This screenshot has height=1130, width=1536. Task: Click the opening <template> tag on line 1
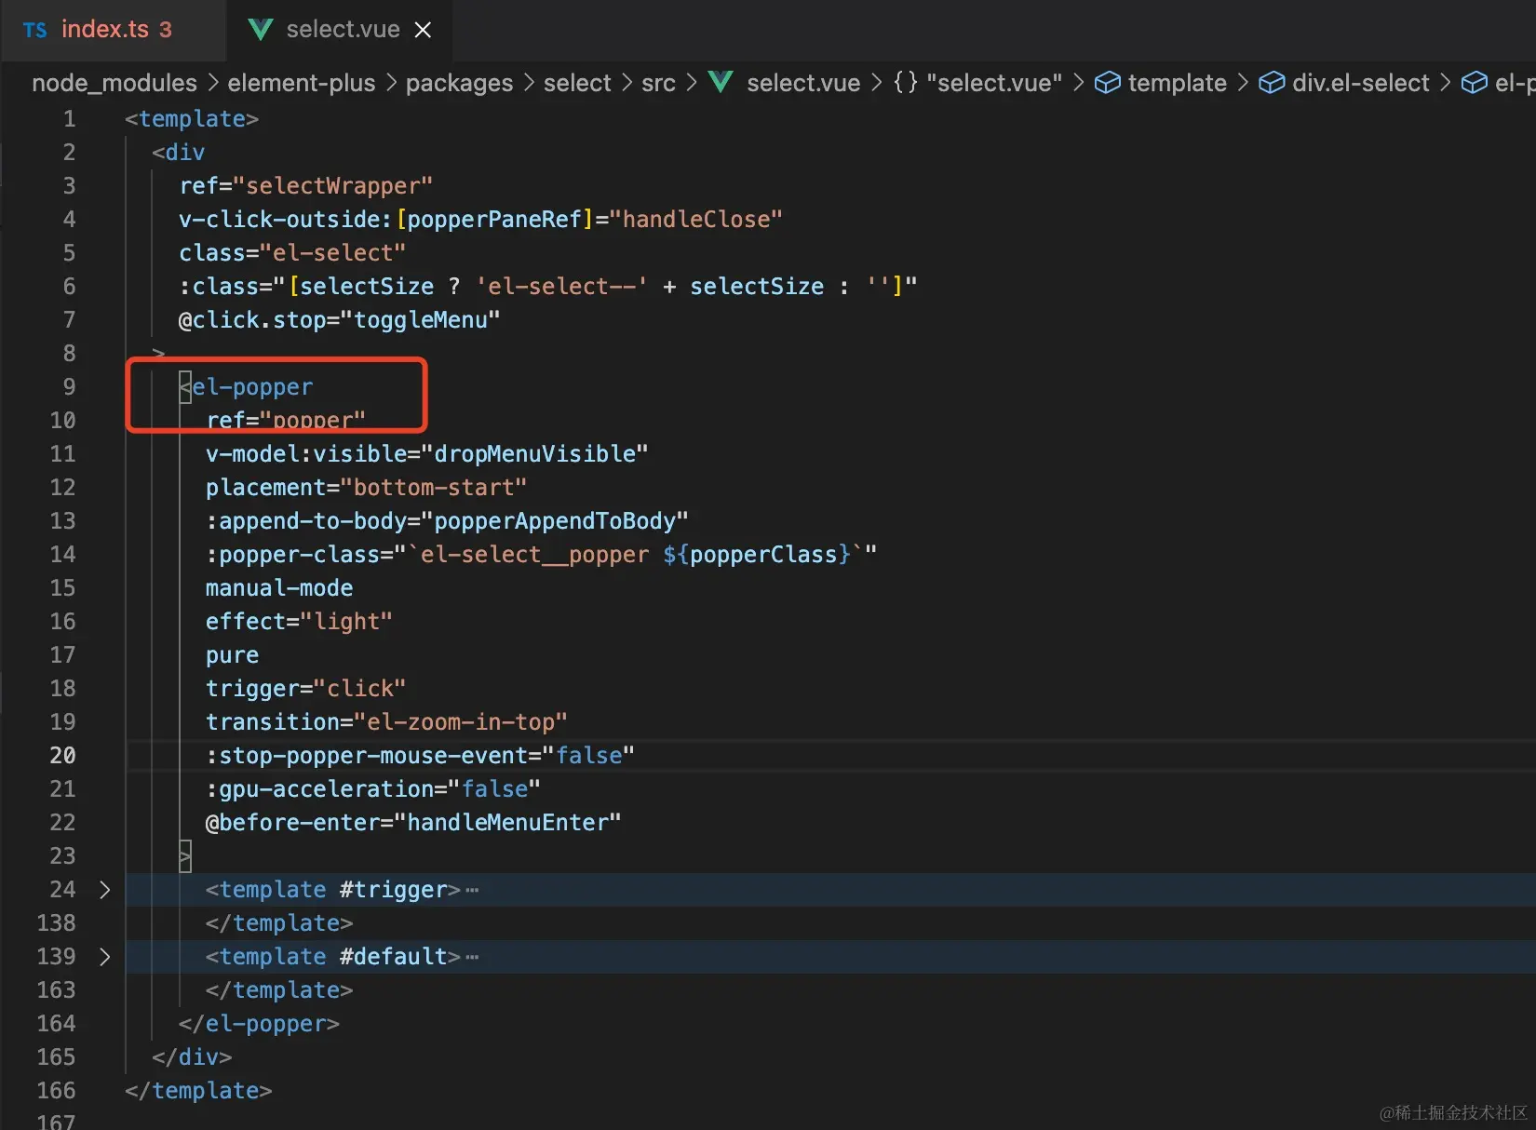point(192,119)
